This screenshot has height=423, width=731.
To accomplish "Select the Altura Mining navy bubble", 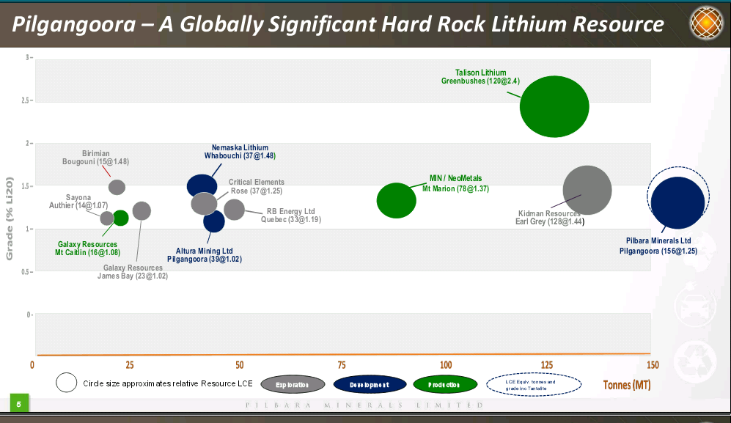I will (x=214, y=221).
